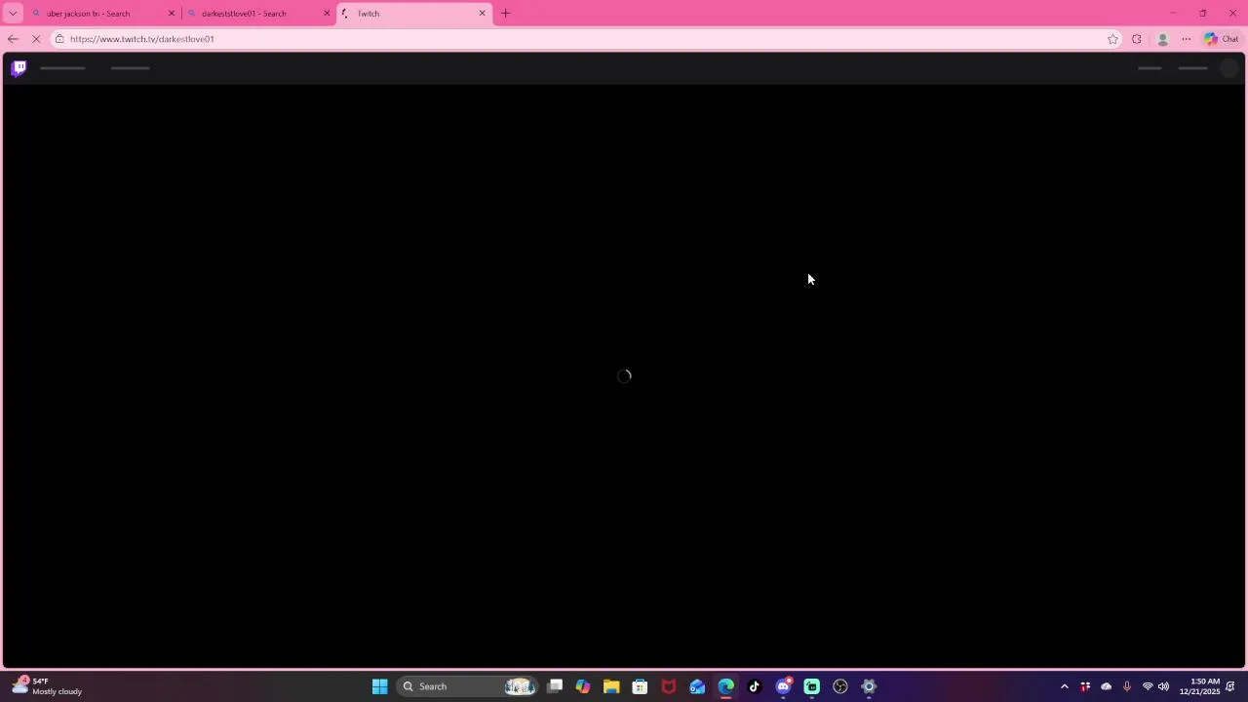The height and width of the screenshot is (702, 1248).
Task: Click the Microsoft Edge taskbar icon
Action: coord(726,686)
